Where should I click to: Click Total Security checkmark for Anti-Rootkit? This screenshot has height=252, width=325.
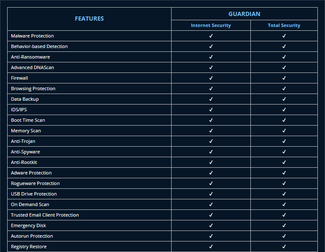pyautogui.click(x=284, y=162)
